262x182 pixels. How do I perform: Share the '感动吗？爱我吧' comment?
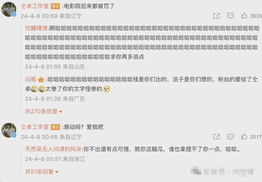[x=217, y=137]
